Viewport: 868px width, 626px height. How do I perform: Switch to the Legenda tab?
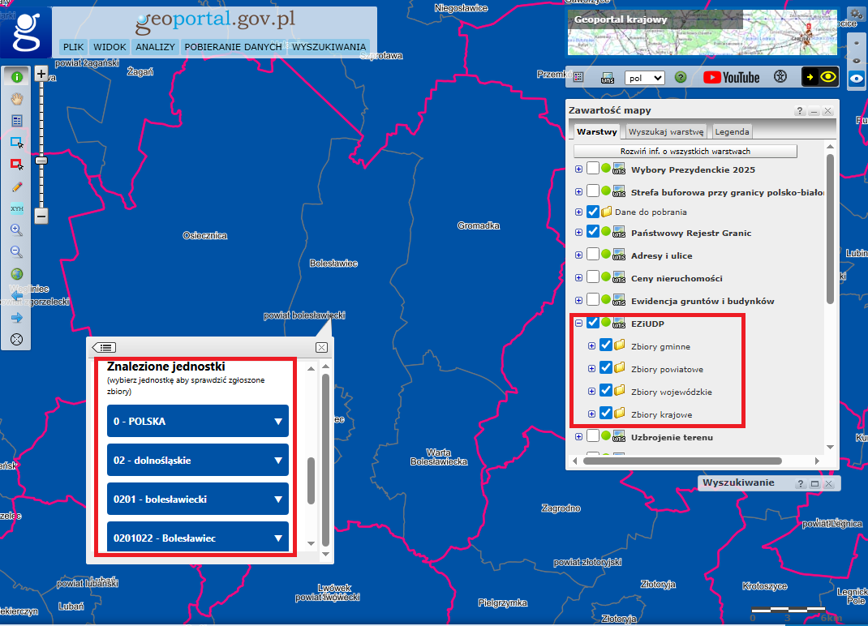[732, 131]
